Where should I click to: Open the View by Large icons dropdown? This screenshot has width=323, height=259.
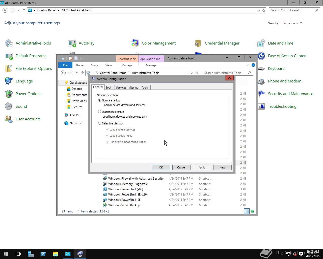(x=292, y=23)
